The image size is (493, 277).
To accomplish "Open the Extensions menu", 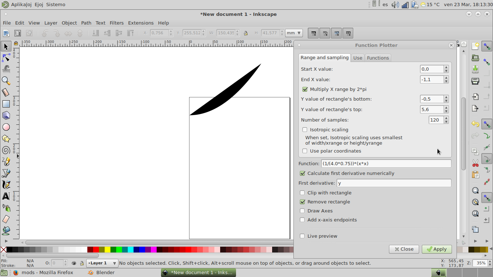I will [x=141, y=23].
